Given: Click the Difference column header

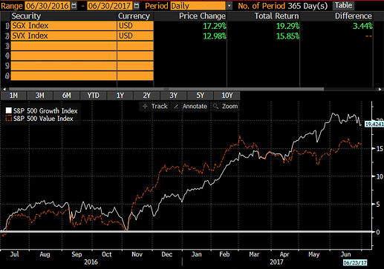Looking at the screenshot, I should click(x=354, y=16).
